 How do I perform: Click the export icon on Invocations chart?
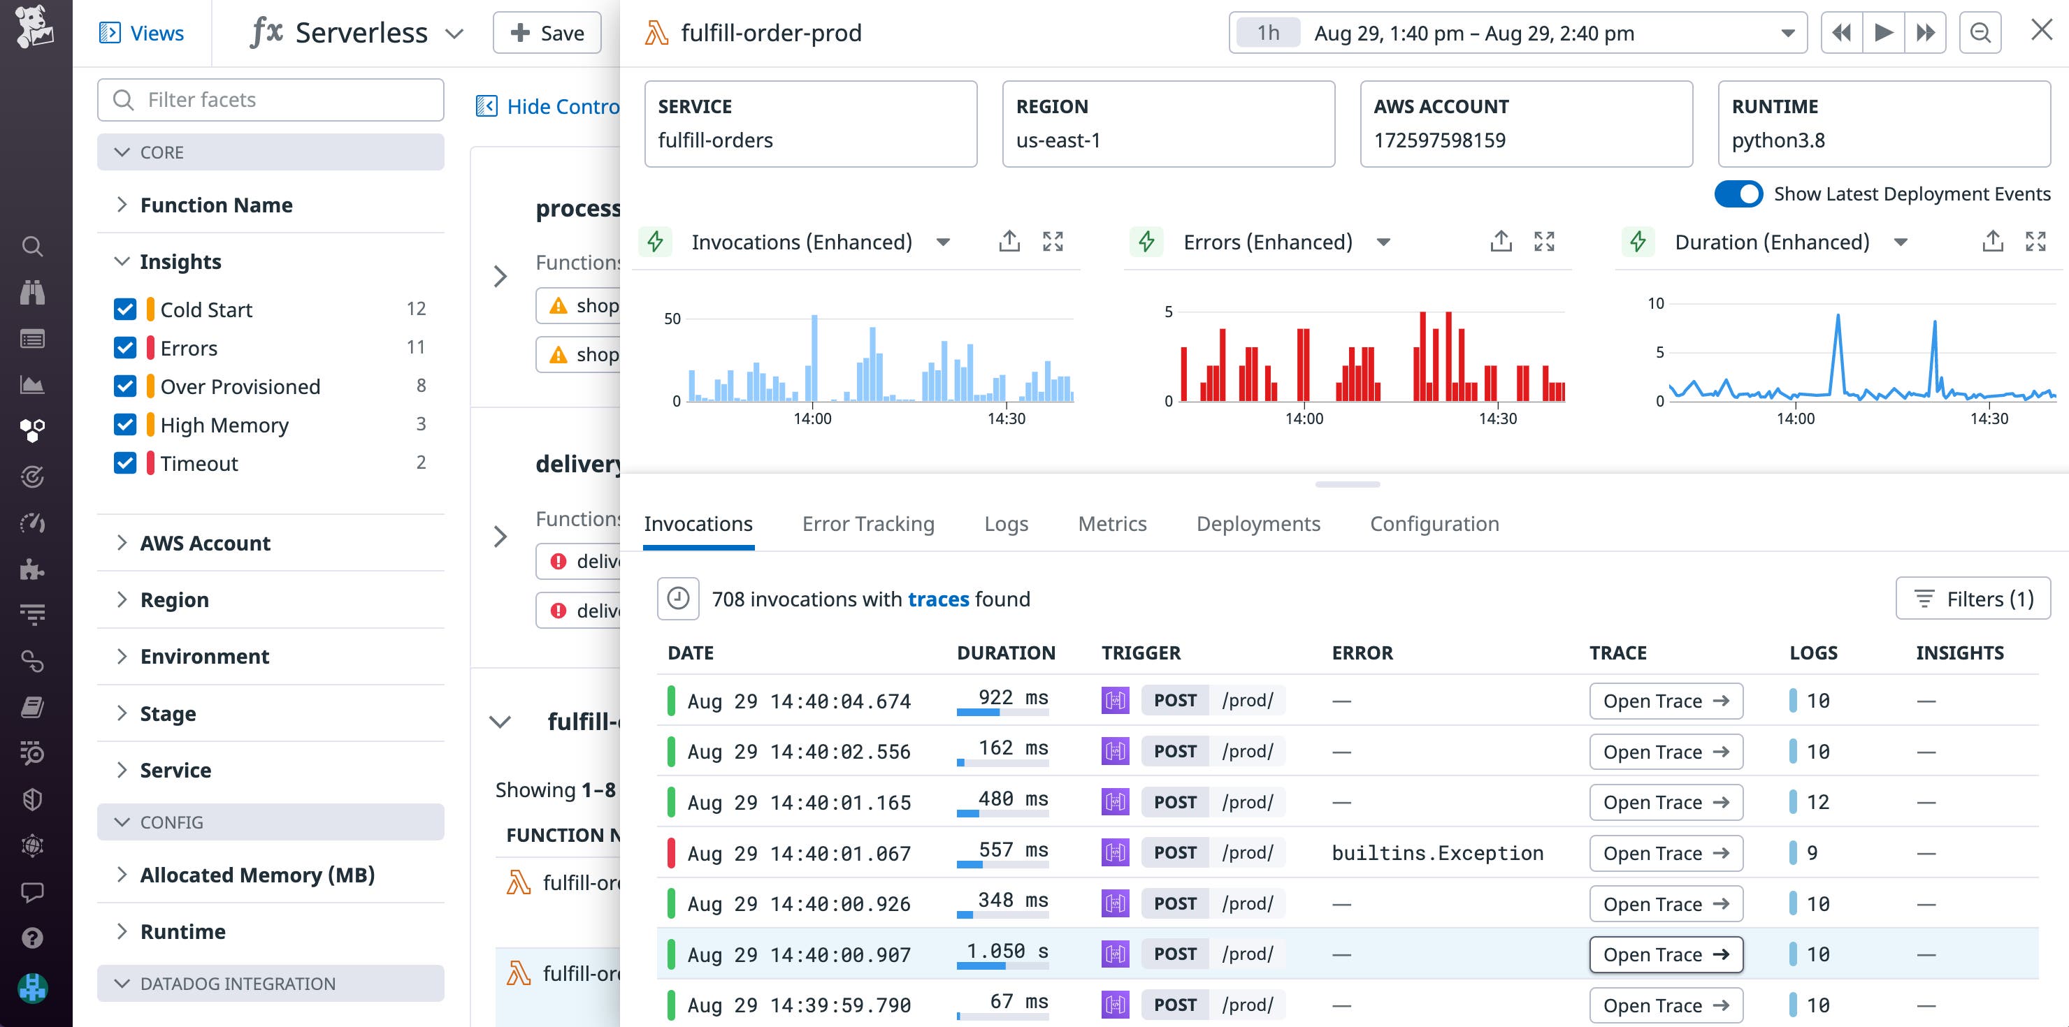(1009, 241)
